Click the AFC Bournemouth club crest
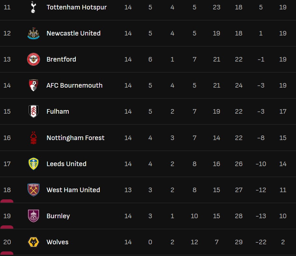The image size is (296, 256). click(x=33, y=85)
